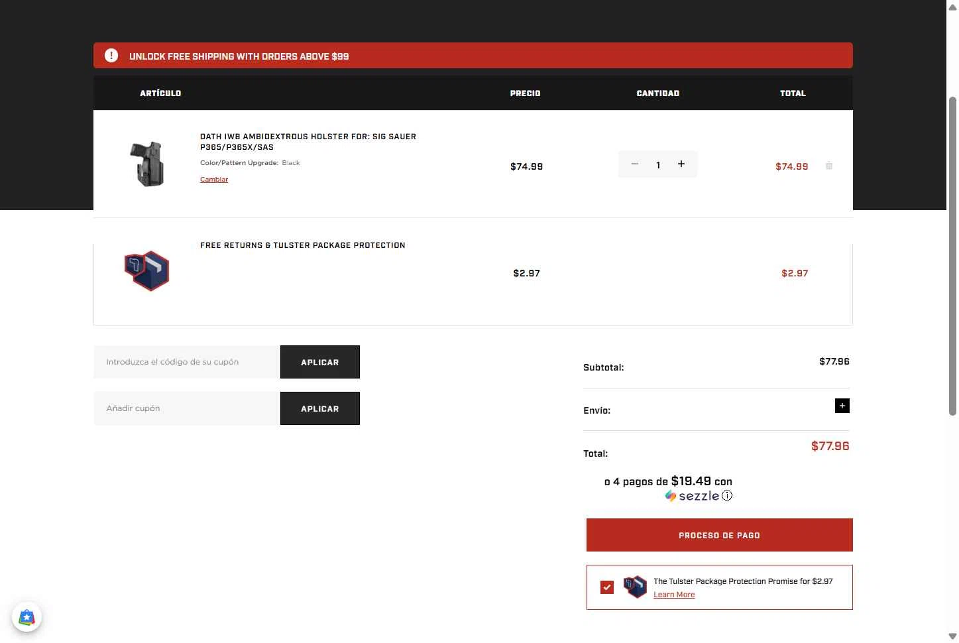Viewport: 959px width, 643px height.
Task: Uncheck the Tulster Package Protection checkbox
Action: click(607, 587)
